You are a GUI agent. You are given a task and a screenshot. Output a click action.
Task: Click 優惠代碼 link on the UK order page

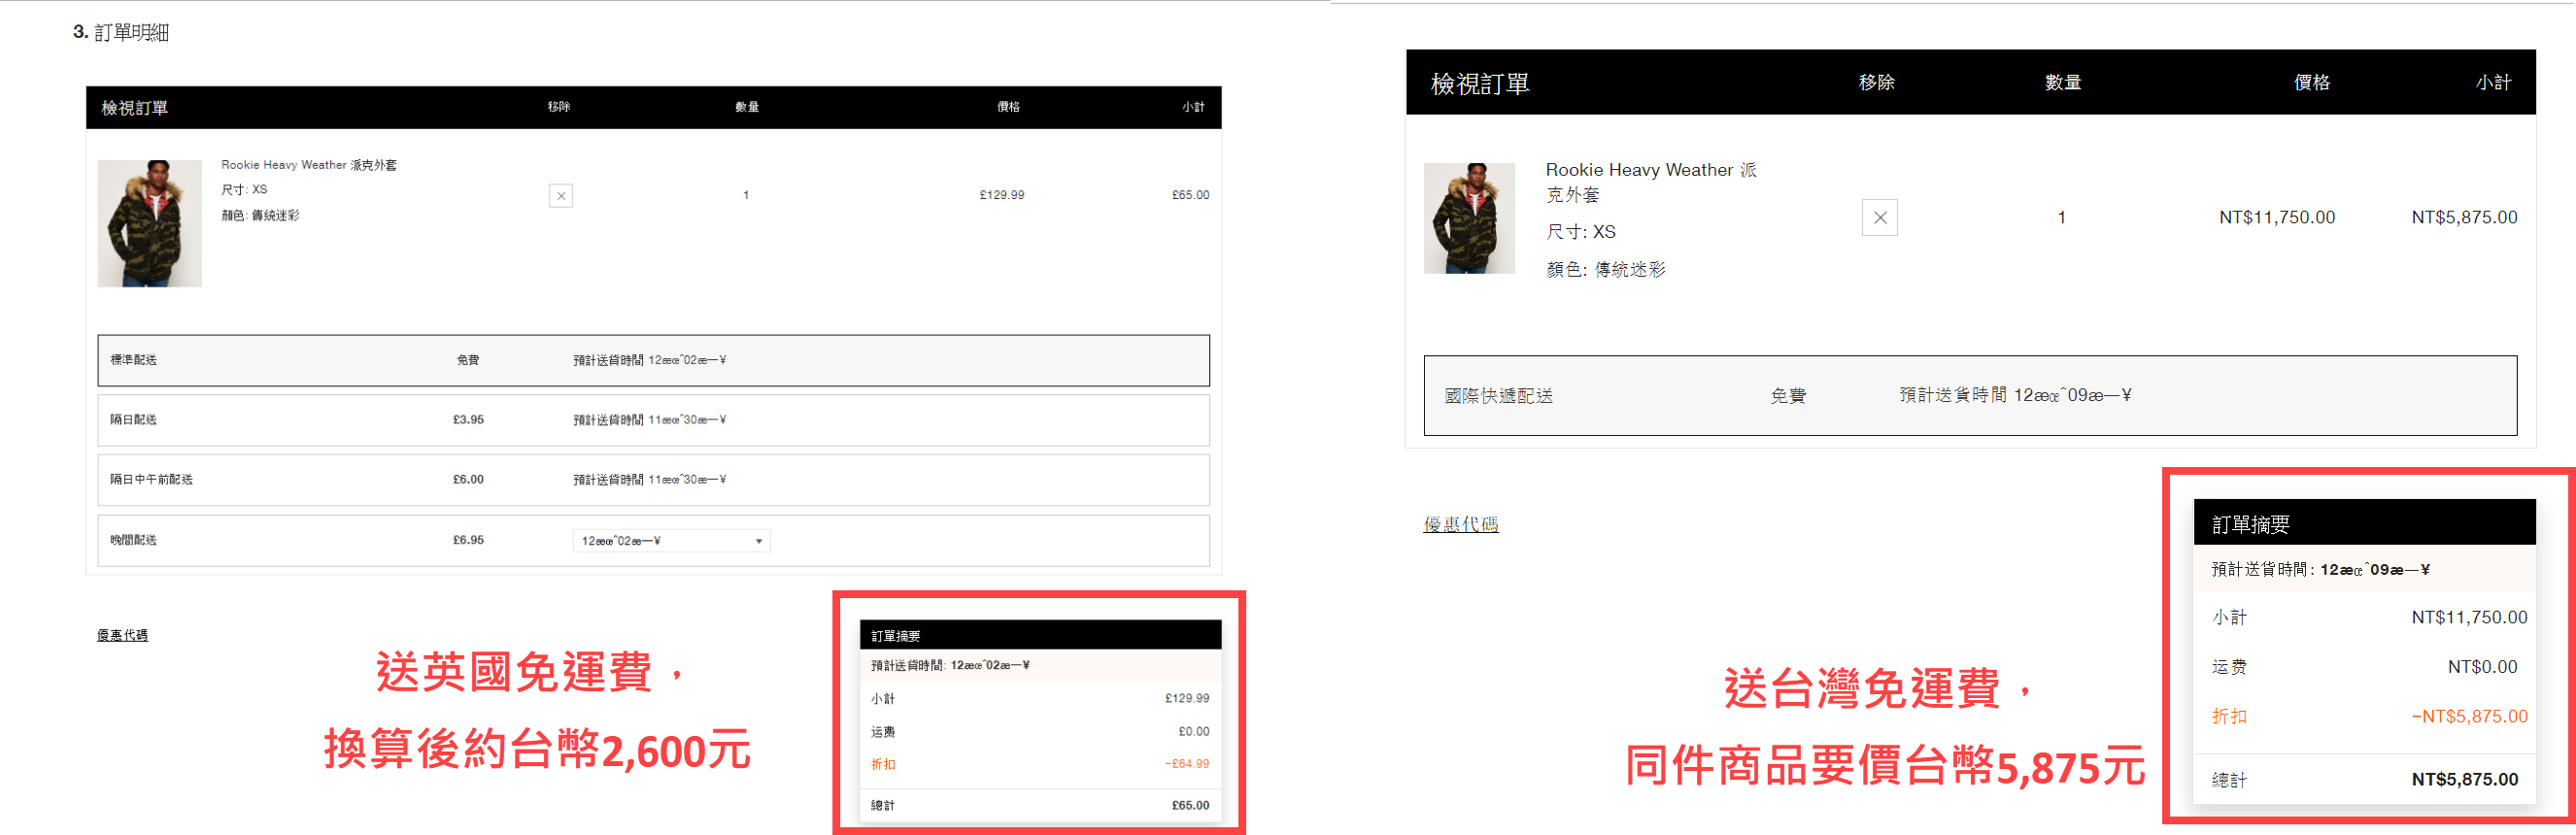(122, 635)
